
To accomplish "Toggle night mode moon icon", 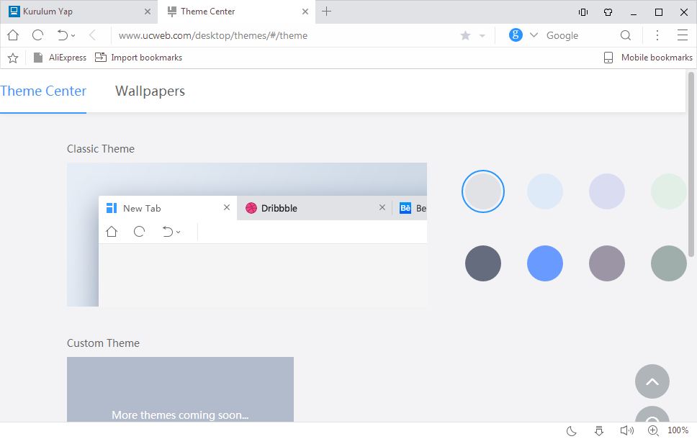I will click(572, 430).
